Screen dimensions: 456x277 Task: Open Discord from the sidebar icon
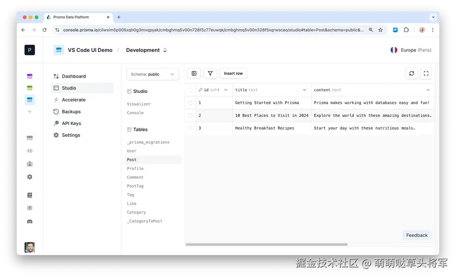(30, 221)
